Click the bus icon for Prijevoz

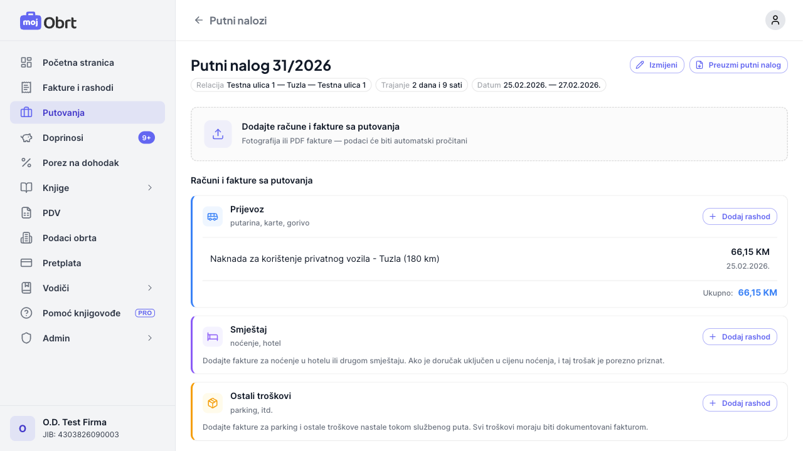(x=213, y=217)
